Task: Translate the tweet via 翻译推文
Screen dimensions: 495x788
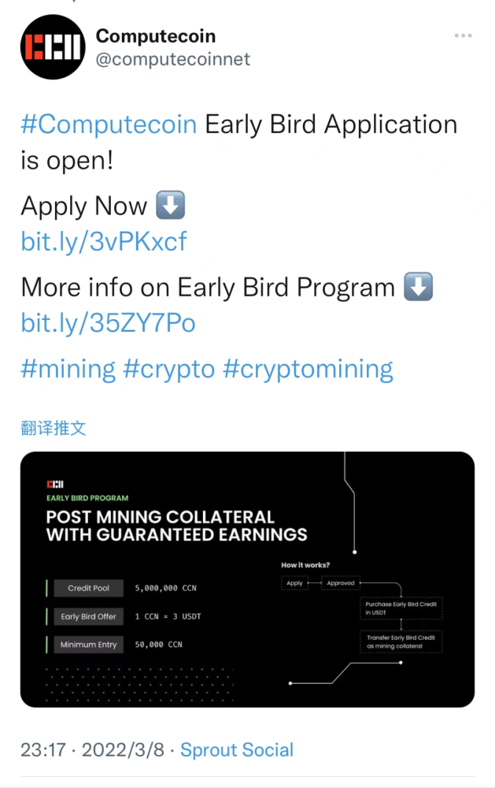Action: click(x=53, y=428)
